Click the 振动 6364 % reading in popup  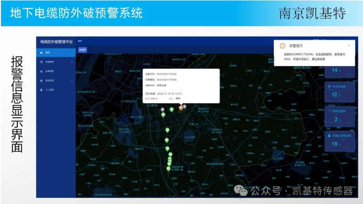click(x=151, y=99)
